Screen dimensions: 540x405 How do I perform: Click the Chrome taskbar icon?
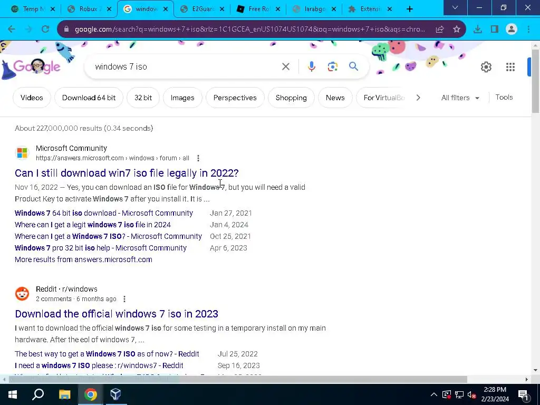90,394
